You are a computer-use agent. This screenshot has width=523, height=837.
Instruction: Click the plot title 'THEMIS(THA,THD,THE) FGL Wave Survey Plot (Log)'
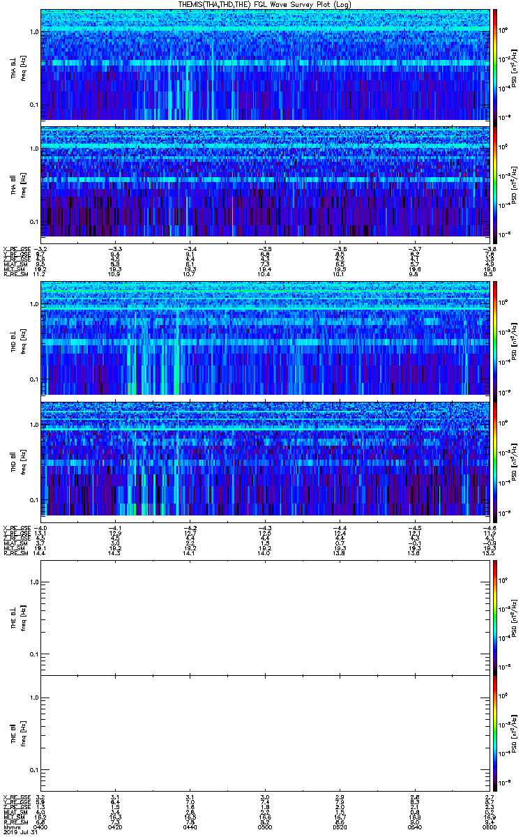coord(264,4)
